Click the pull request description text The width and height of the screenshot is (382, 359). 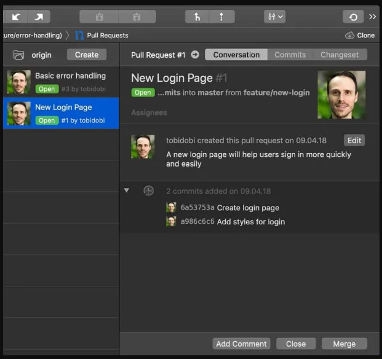tap(258, 159)
